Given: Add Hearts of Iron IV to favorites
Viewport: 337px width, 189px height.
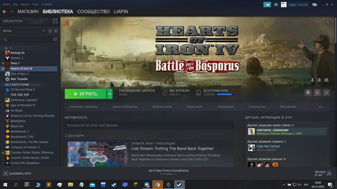Looking at the screenshot, I should pos(326,92).
